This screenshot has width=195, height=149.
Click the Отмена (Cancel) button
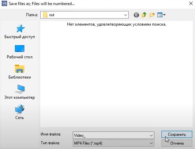pyautogui.click(x=177, y=143)
